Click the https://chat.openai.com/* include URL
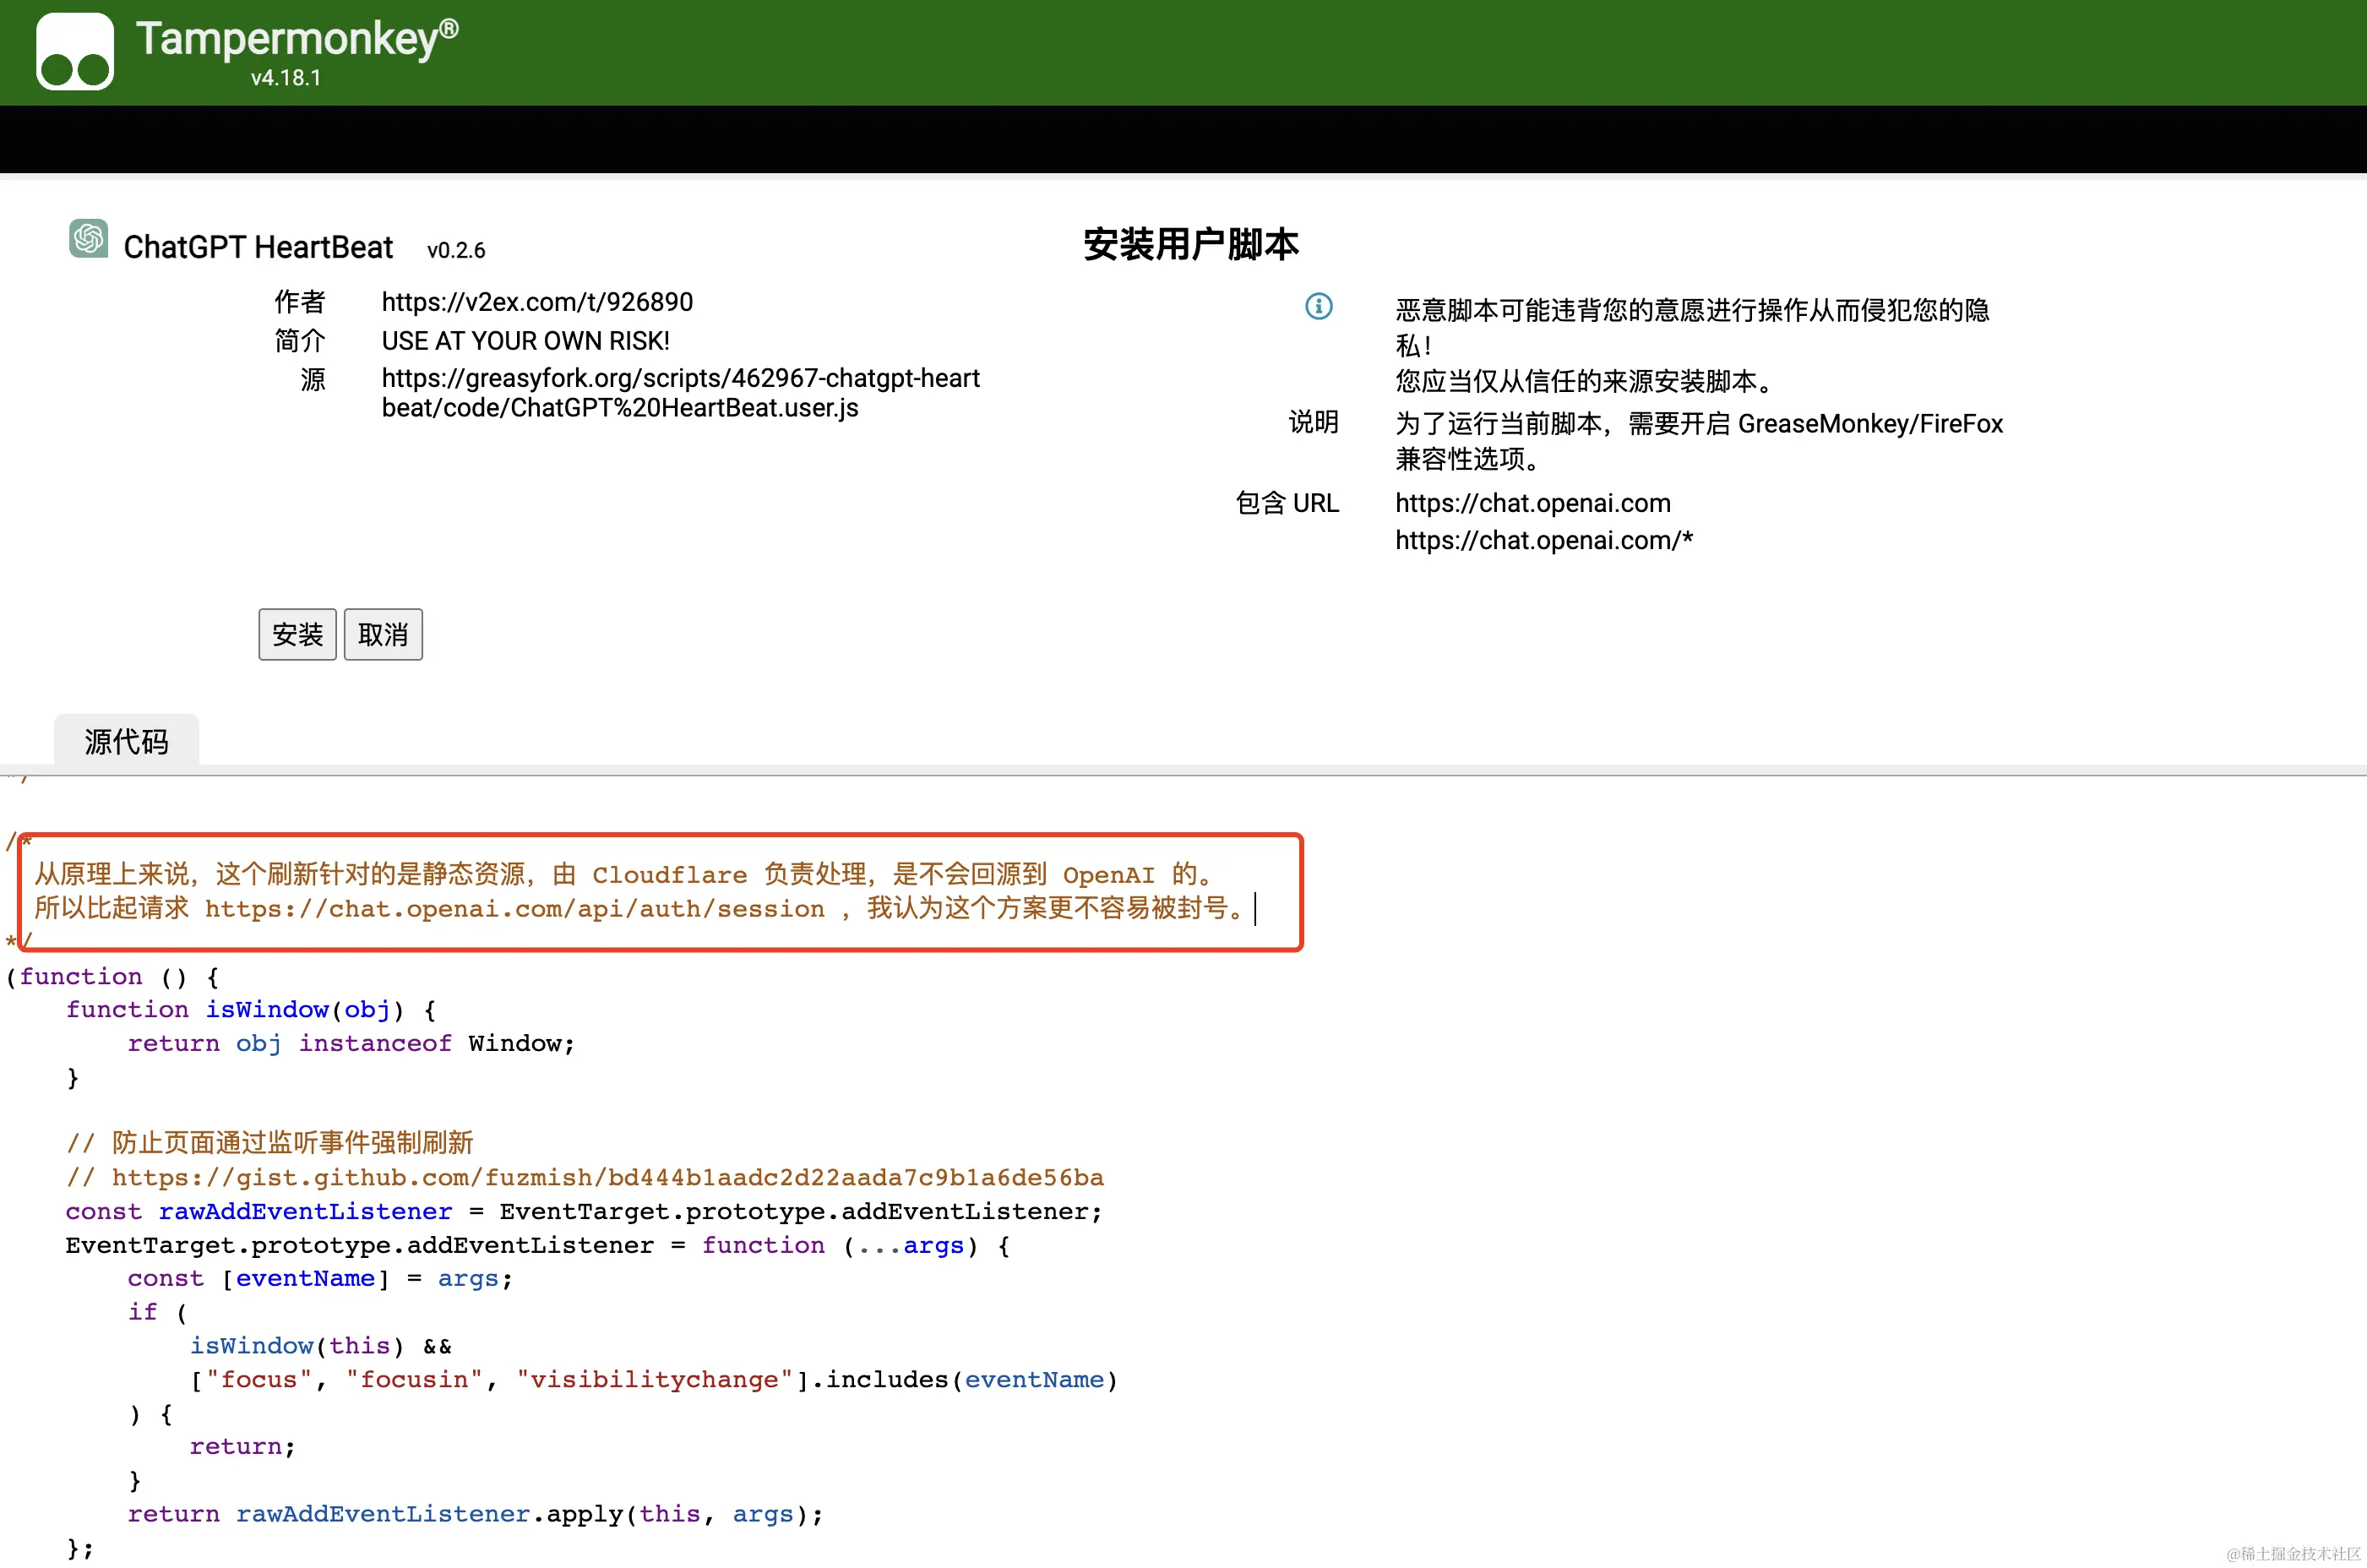Viewport: 2367px width, 1568px height. pos(1543,540)
